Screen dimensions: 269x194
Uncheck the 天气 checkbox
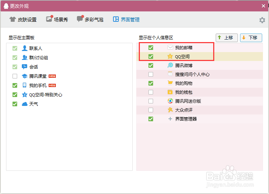click(x=15, y=104)
